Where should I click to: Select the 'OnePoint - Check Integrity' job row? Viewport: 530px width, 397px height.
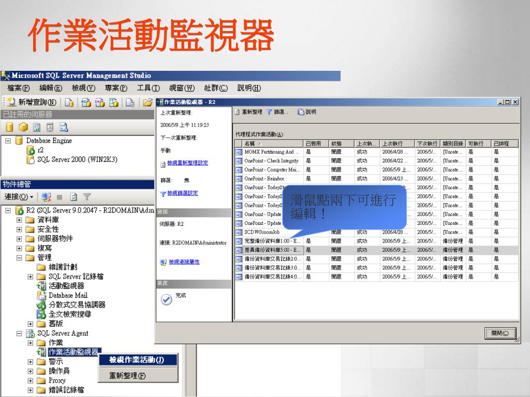pyautogui.click(x=377, y=161)
